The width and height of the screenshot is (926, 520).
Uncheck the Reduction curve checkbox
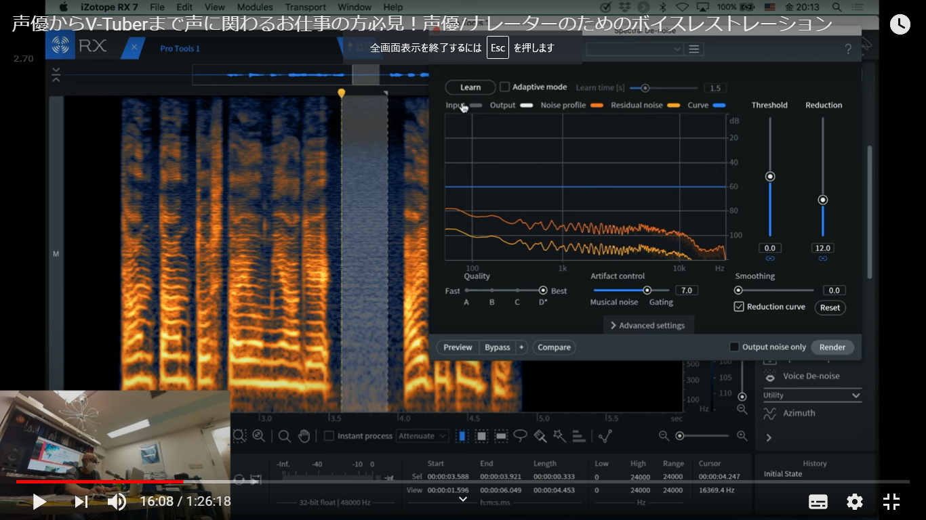coord(740,307)
